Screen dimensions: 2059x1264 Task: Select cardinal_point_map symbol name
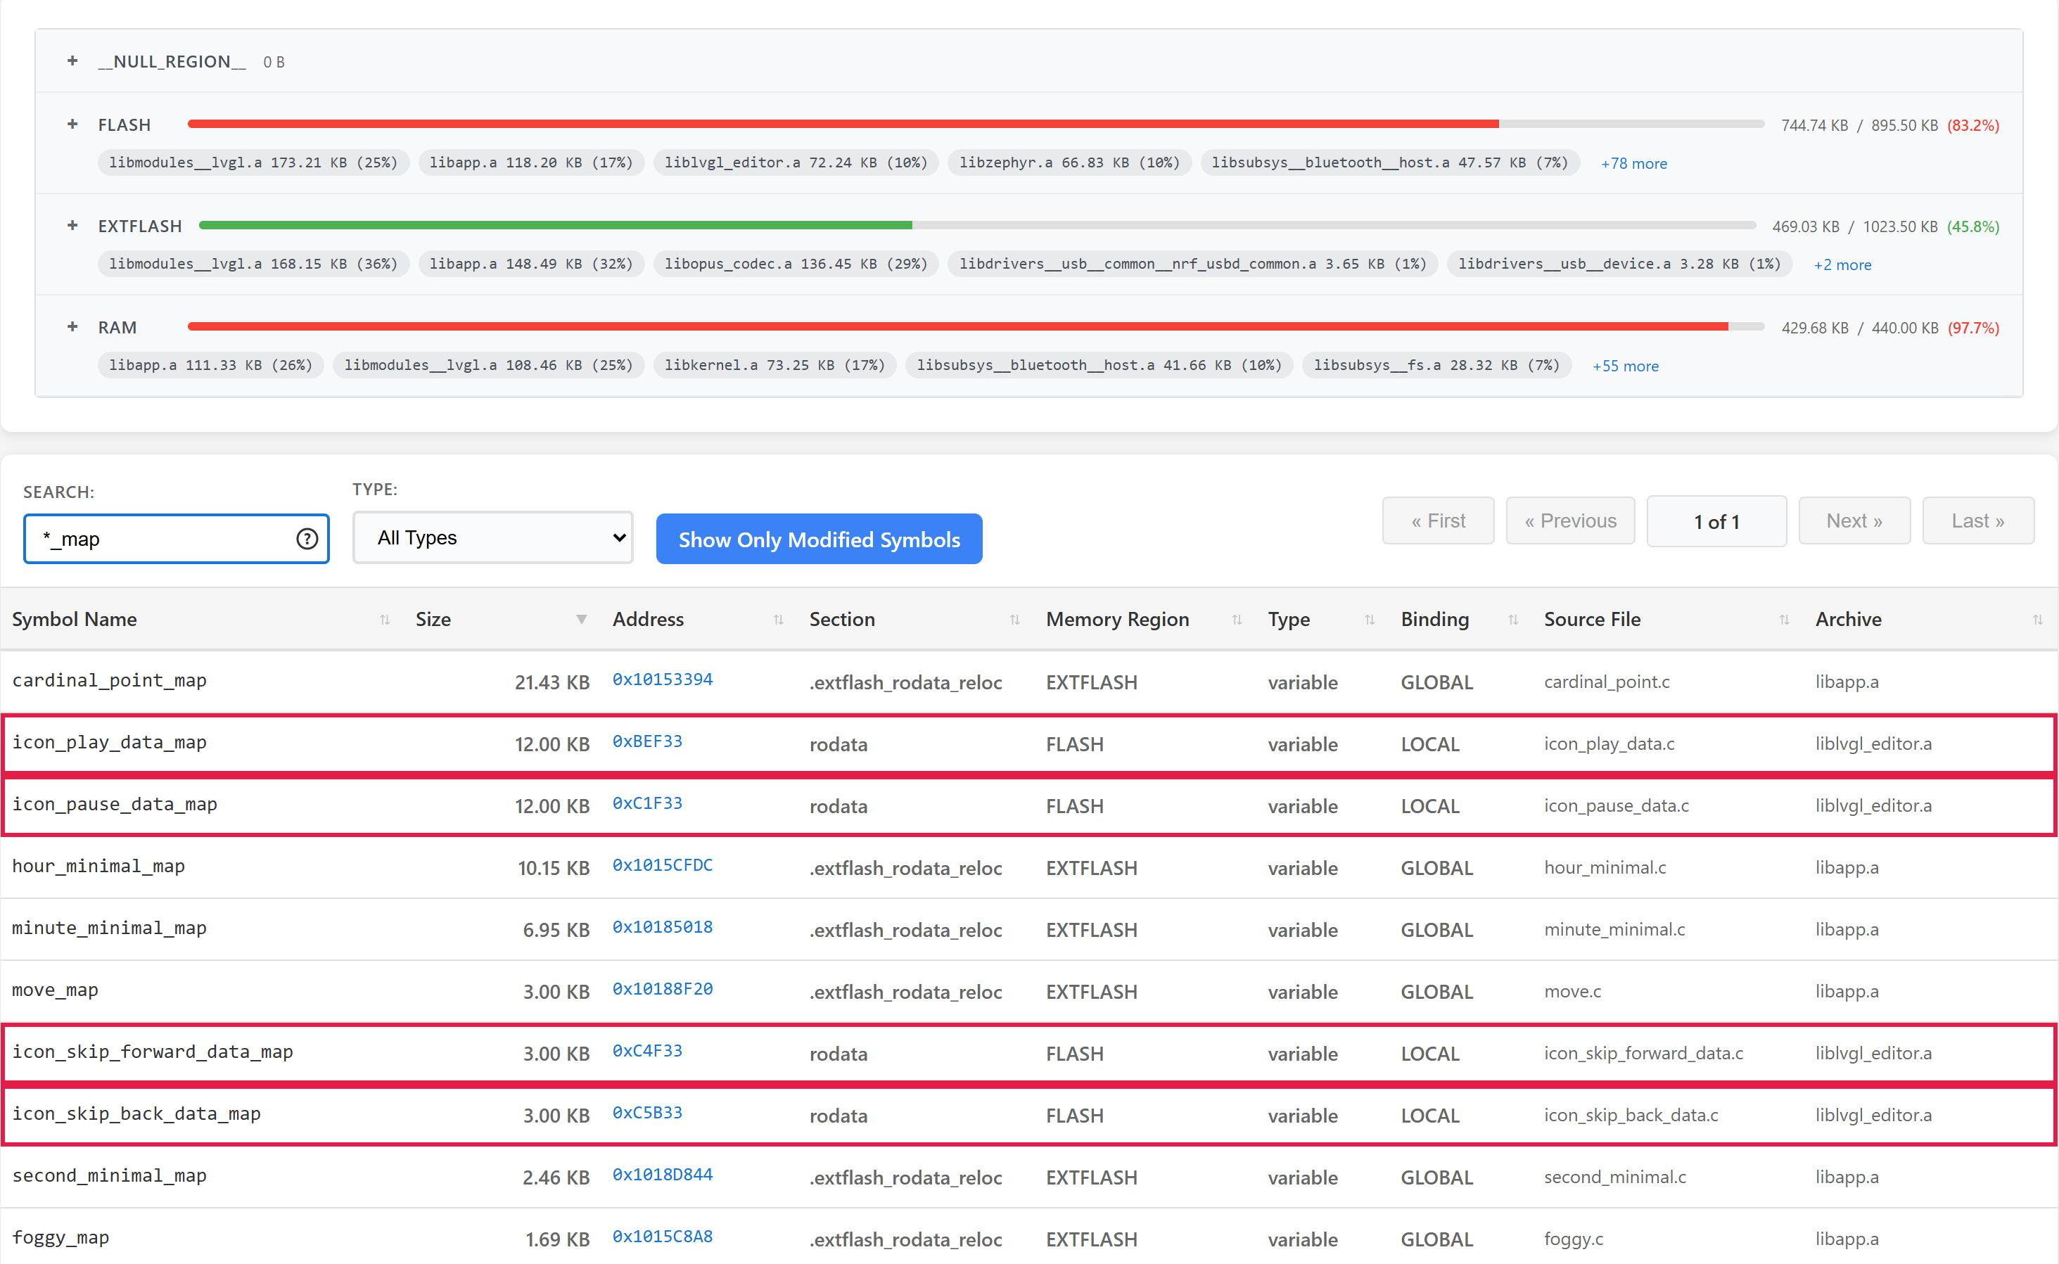[108, 680]
